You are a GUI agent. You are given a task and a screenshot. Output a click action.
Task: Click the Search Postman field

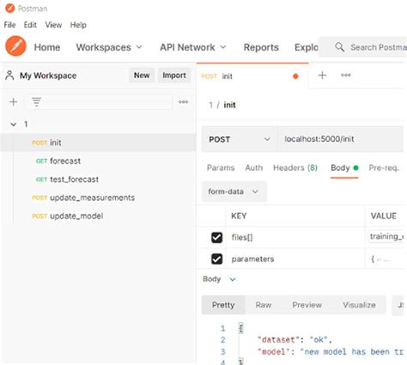click(363, 47)
